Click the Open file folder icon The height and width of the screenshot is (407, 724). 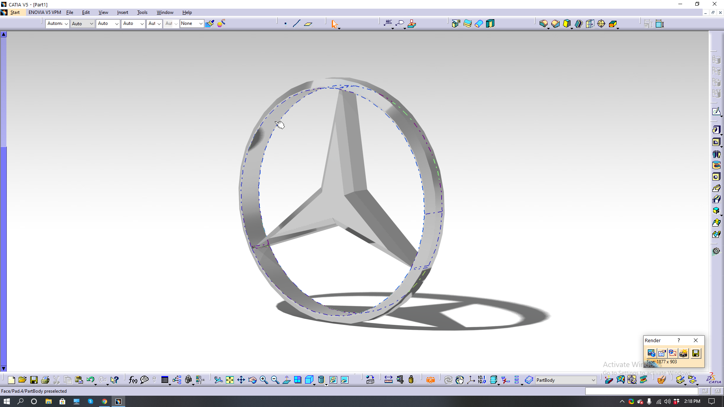(22, 380)
